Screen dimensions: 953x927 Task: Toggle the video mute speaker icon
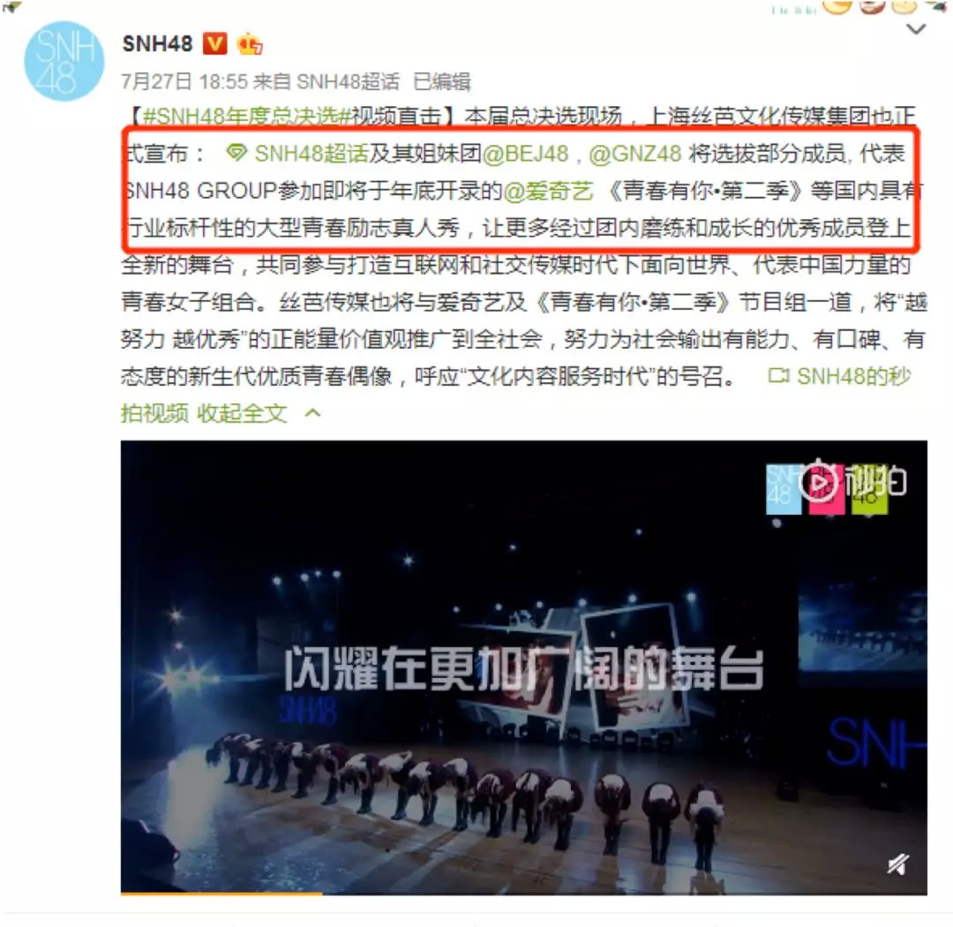point(897,863)
